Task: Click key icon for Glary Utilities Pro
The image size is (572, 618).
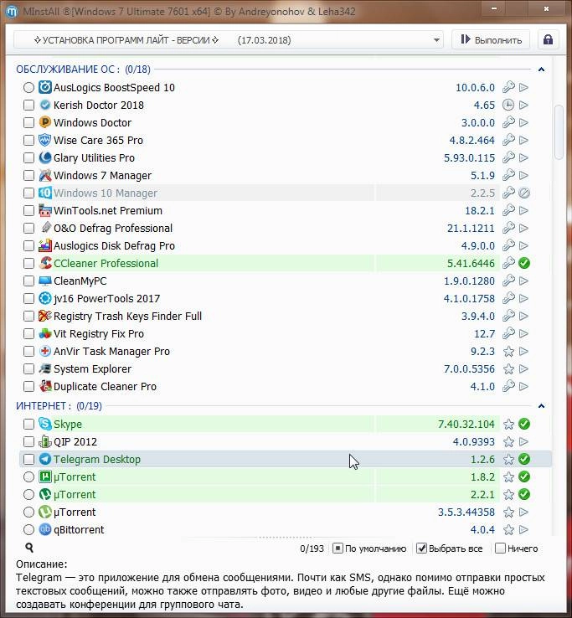Action: coord(508,157)
